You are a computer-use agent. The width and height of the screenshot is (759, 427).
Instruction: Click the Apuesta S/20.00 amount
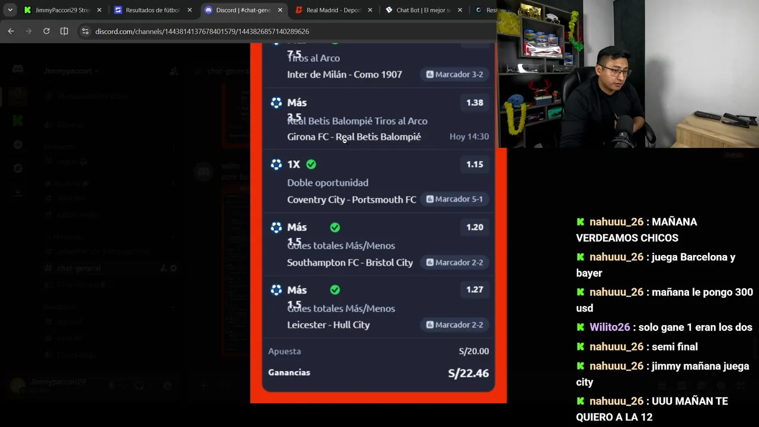[474, 351]
